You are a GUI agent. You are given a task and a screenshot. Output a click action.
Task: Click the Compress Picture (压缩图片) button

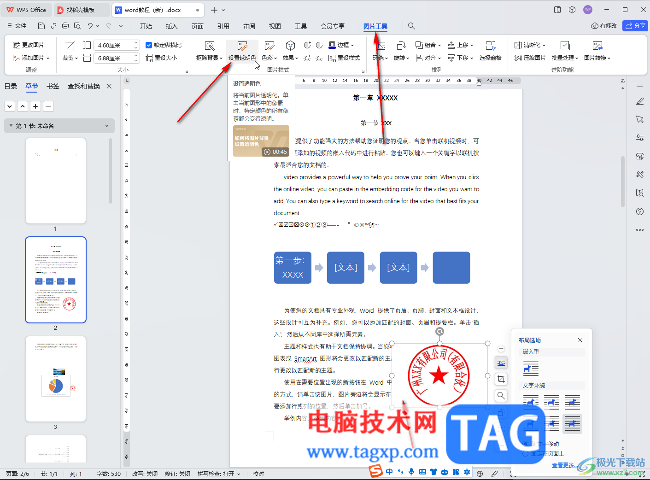(530, 58)
